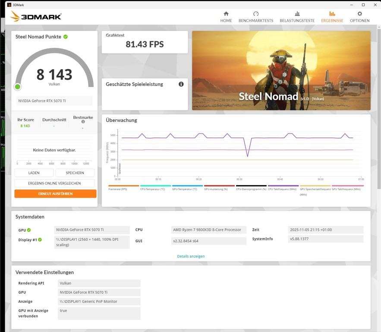Image resolution: width=381 pixels, height=332 pixels.
Task: Click the speedometer icon above BENCHMARKTESTS
Action: (256, 14)
